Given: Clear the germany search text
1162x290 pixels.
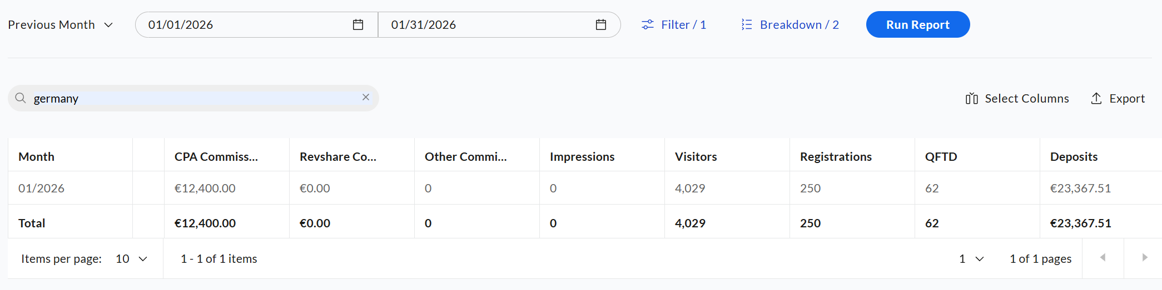Looking at the screenshot, I should coord(366,98).
